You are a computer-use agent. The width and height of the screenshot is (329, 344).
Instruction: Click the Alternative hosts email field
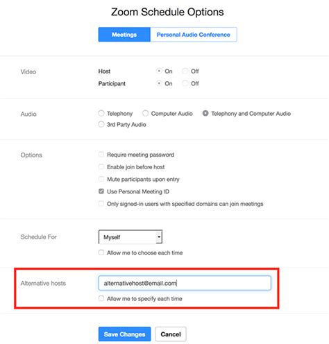point(185,283)
